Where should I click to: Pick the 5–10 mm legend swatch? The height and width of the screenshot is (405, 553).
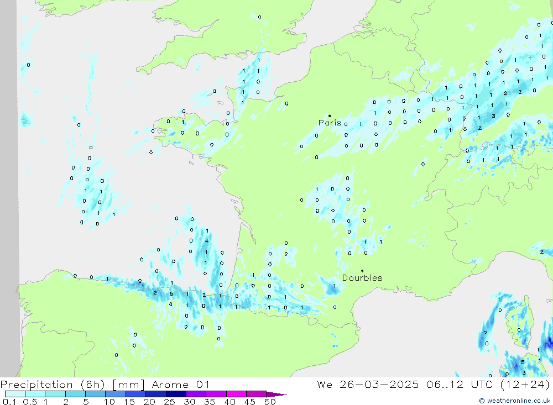(x=96, y=394)
